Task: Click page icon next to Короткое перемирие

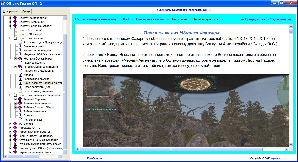Action: click(x=21, y=50)
